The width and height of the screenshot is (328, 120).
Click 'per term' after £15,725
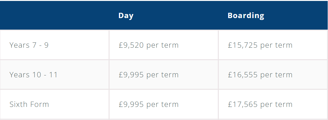pos(276,46)
